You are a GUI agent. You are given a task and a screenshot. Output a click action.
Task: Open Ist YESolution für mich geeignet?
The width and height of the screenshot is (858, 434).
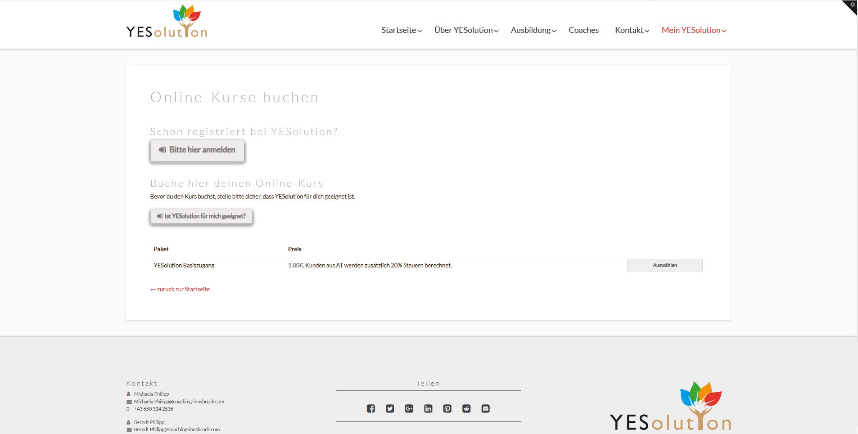pyautogui.click(x=201, y=216)
